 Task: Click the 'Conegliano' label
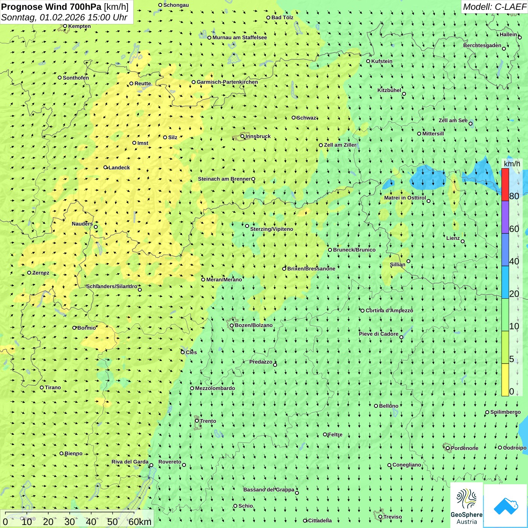407,465
